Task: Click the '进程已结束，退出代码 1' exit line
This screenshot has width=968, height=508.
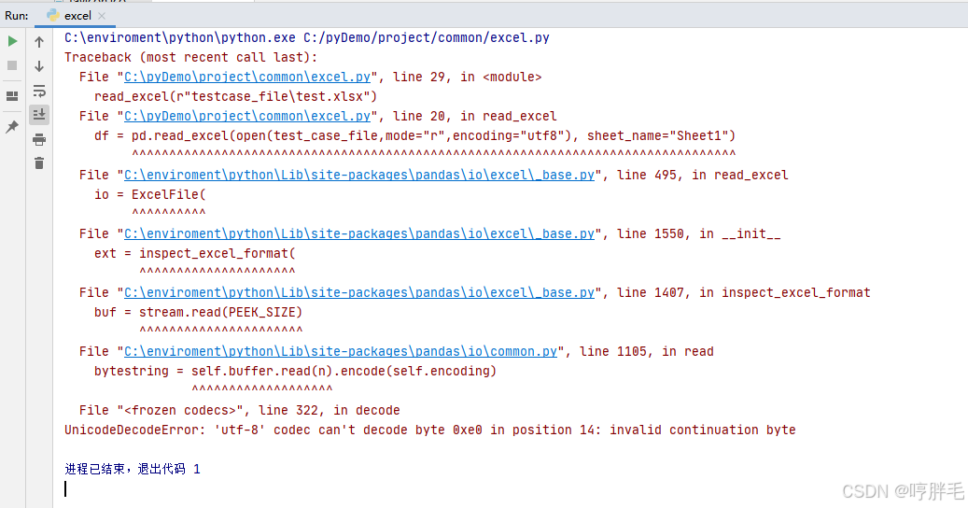Action: pos(133,469)
